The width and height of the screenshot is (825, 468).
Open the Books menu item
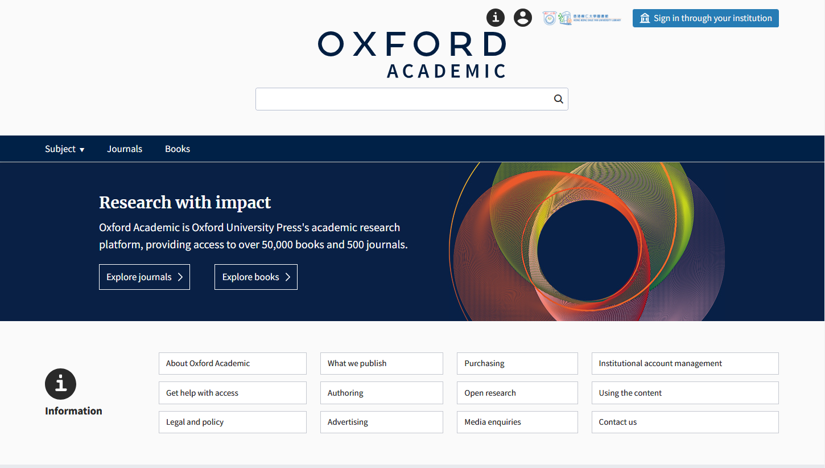[178, 149]
